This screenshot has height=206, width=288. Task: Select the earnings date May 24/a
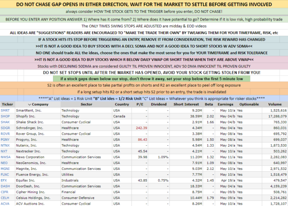[228, 145]
